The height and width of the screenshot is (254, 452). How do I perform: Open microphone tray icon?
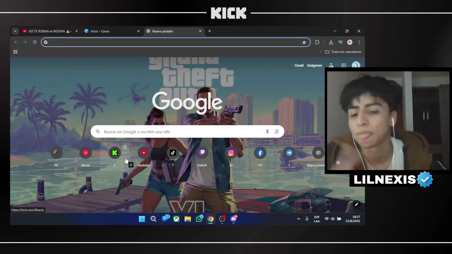tap(307, 219)
